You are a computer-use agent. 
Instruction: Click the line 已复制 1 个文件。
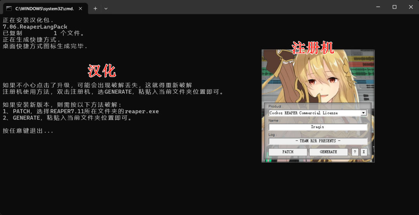click(43, 33)
